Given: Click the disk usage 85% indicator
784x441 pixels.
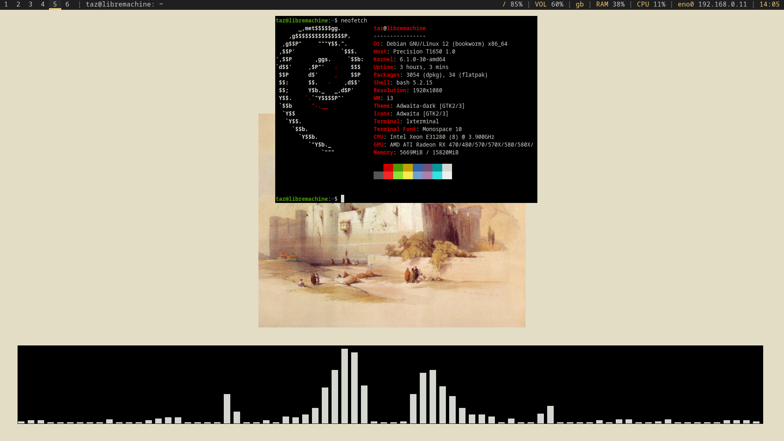Looking at the screenshot, I should [512, 4].
